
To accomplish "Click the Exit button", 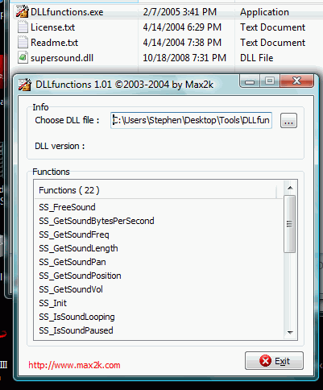I will click(x=274, y=361).
